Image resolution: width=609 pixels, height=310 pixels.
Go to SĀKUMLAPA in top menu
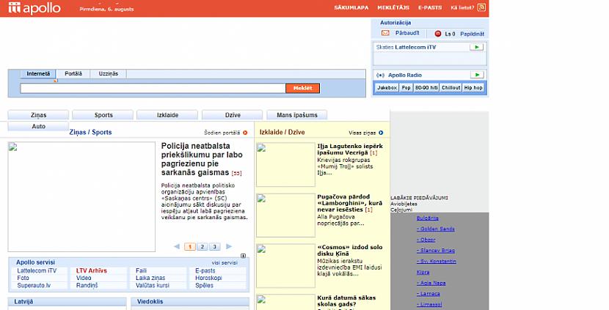click(351, 8)
